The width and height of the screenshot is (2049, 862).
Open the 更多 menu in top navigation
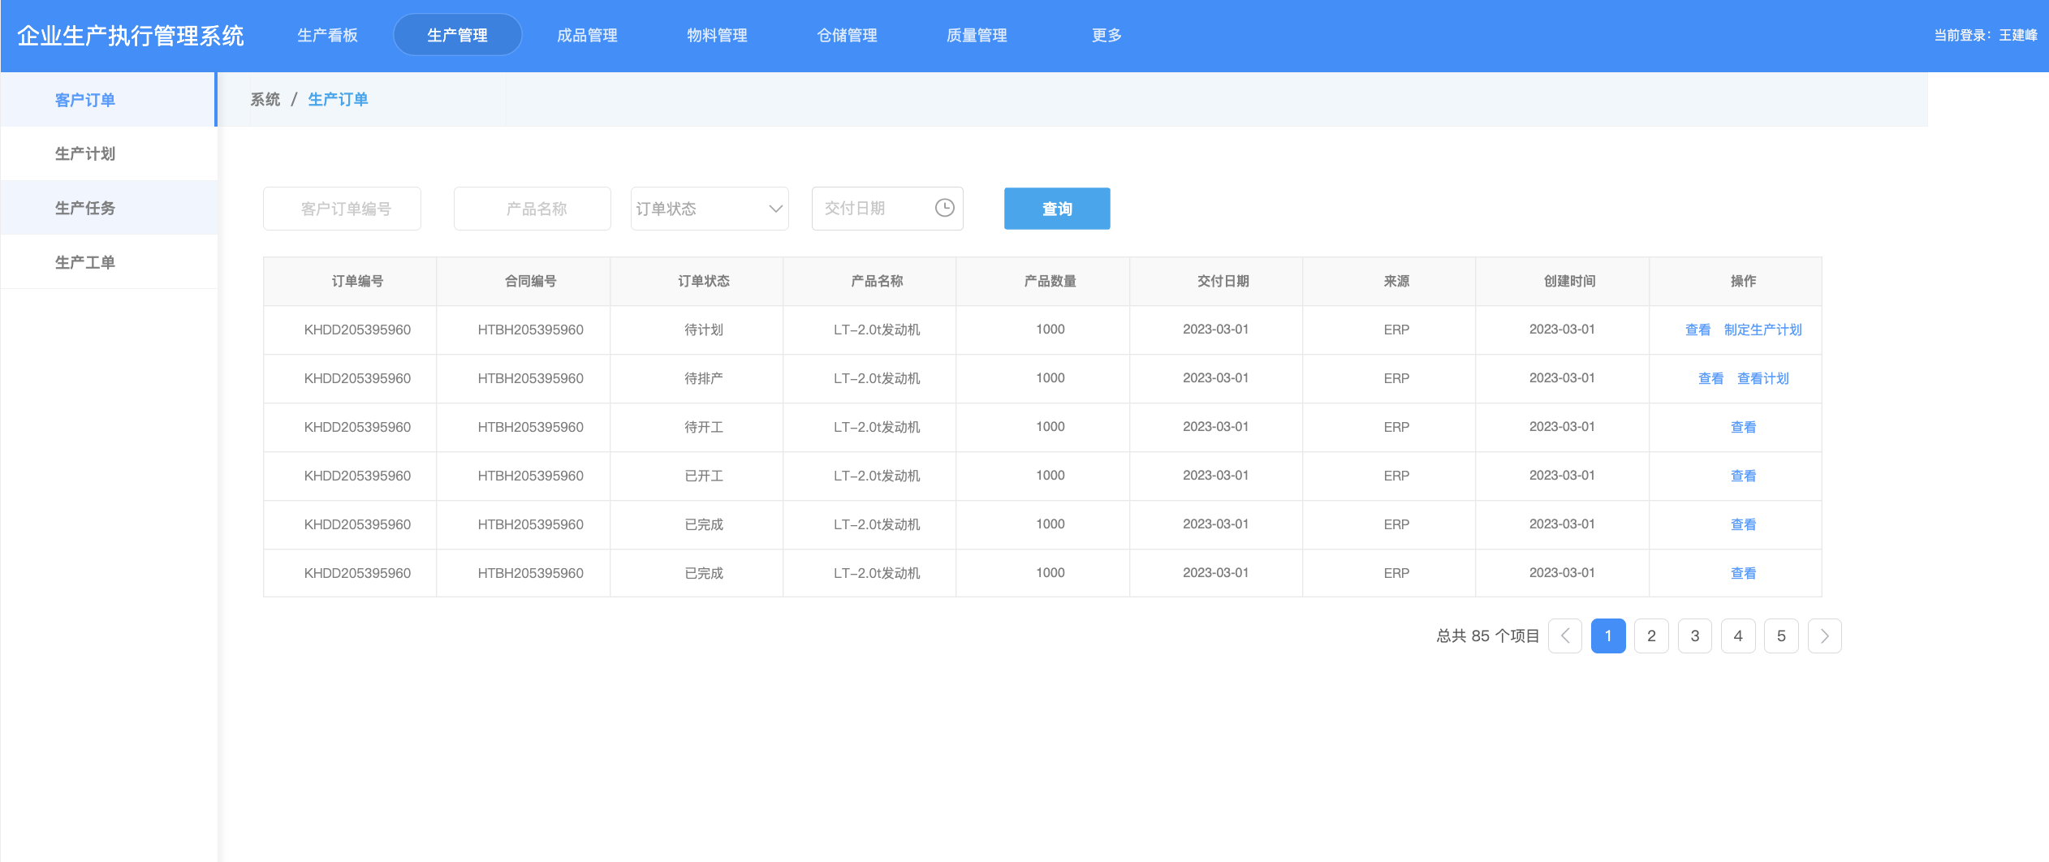pyautogui.click(x=1106, y=35)
